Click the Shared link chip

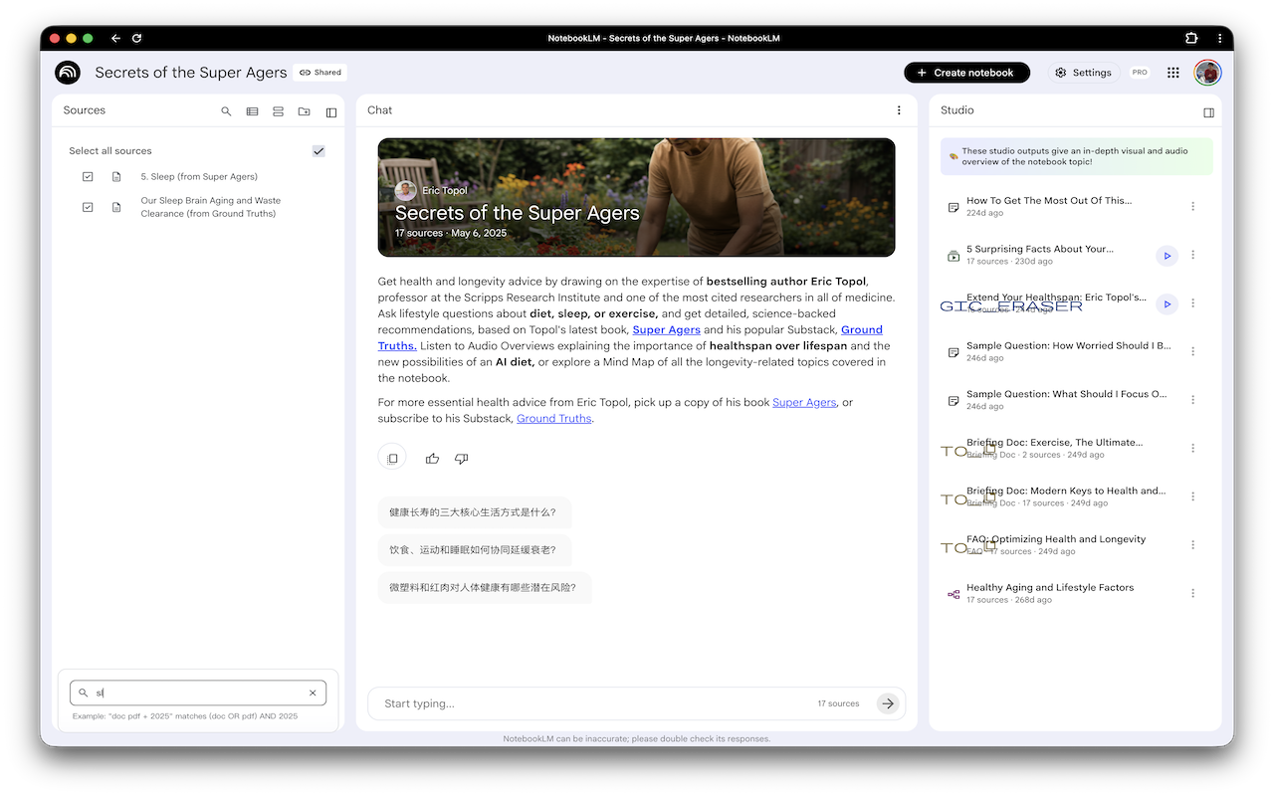(320, 73)
